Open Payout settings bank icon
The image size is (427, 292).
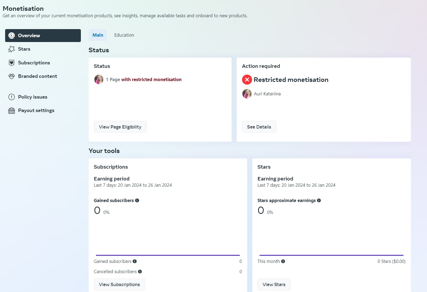[11, 110]
